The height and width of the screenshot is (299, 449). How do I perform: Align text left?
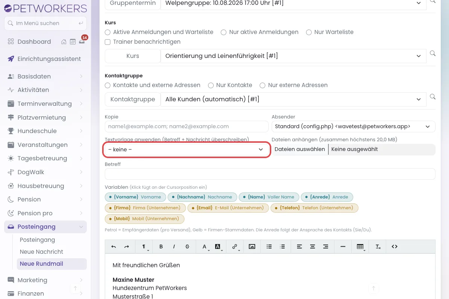point(299,247)
